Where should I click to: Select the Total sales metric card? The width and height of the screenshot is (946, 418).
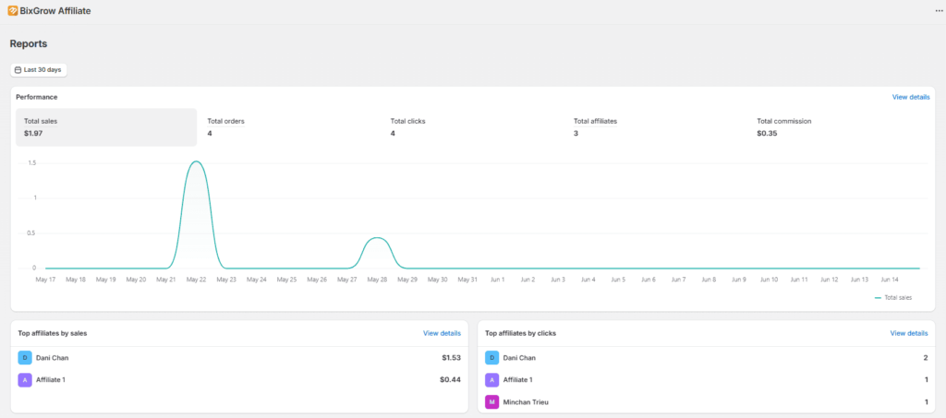click(106, 127)
